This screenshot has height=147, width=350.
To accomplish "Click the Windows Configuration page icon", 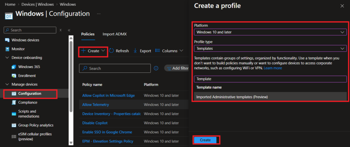I will [9, 17].
